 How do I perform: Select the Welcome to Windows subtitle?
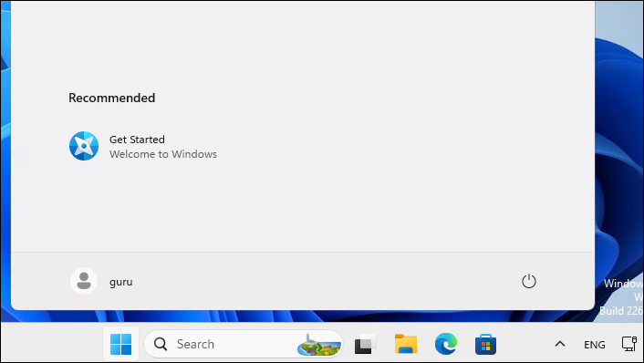coord(163,154)
